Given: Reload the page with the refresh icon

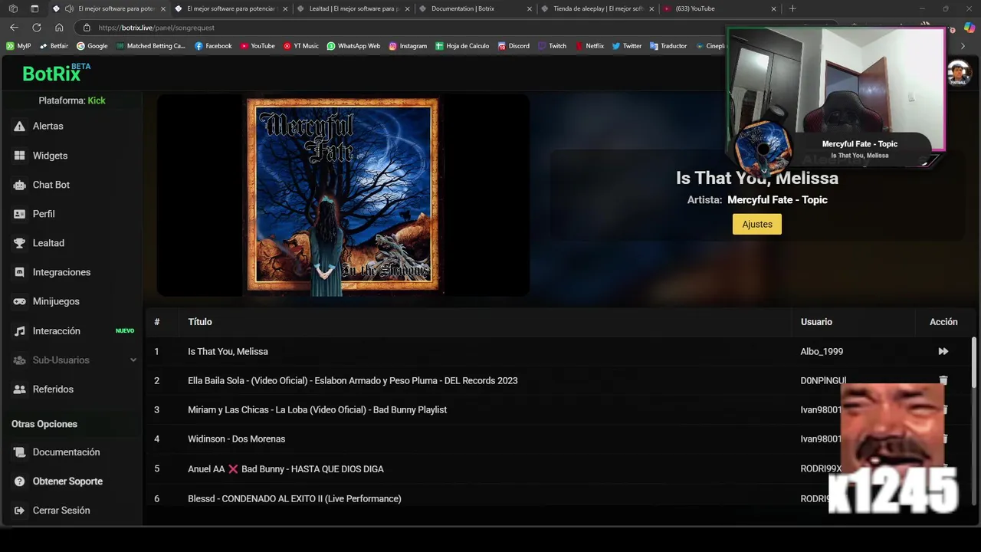Looking at the screenshot, I should pyautogui.click(x=36, y=28).
